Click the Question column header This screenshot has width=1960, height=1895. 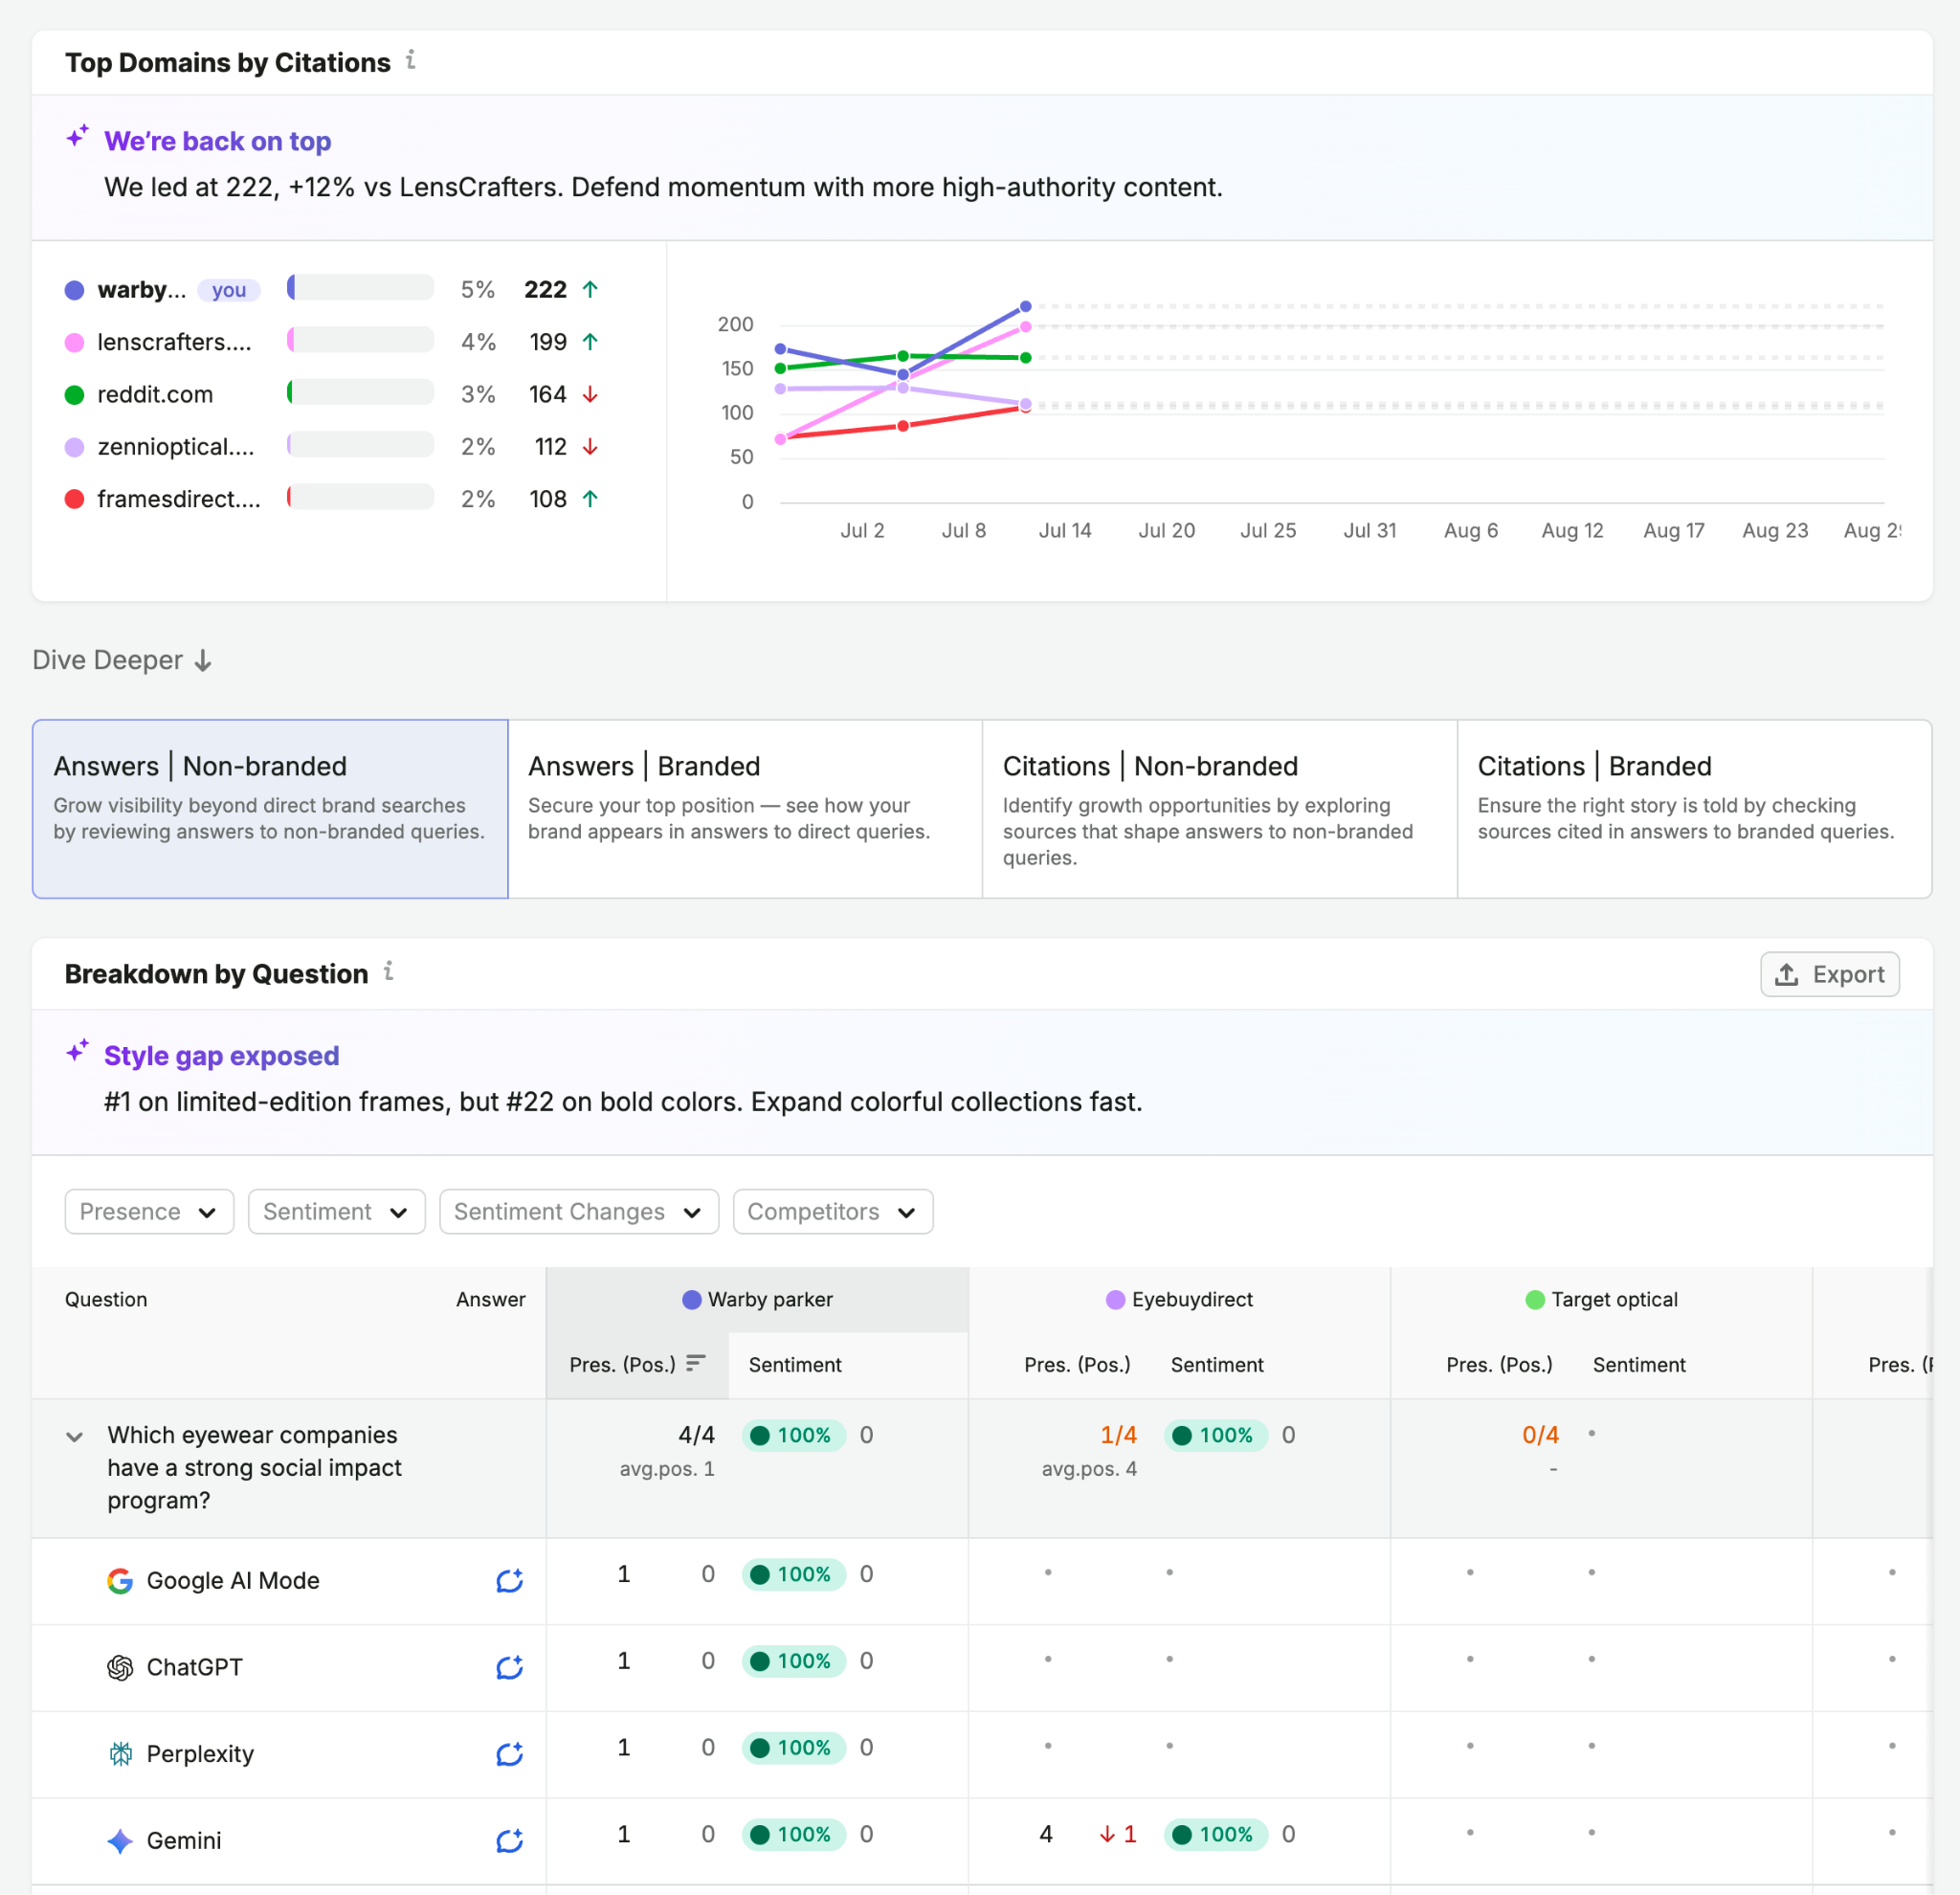coord(106,1299)
